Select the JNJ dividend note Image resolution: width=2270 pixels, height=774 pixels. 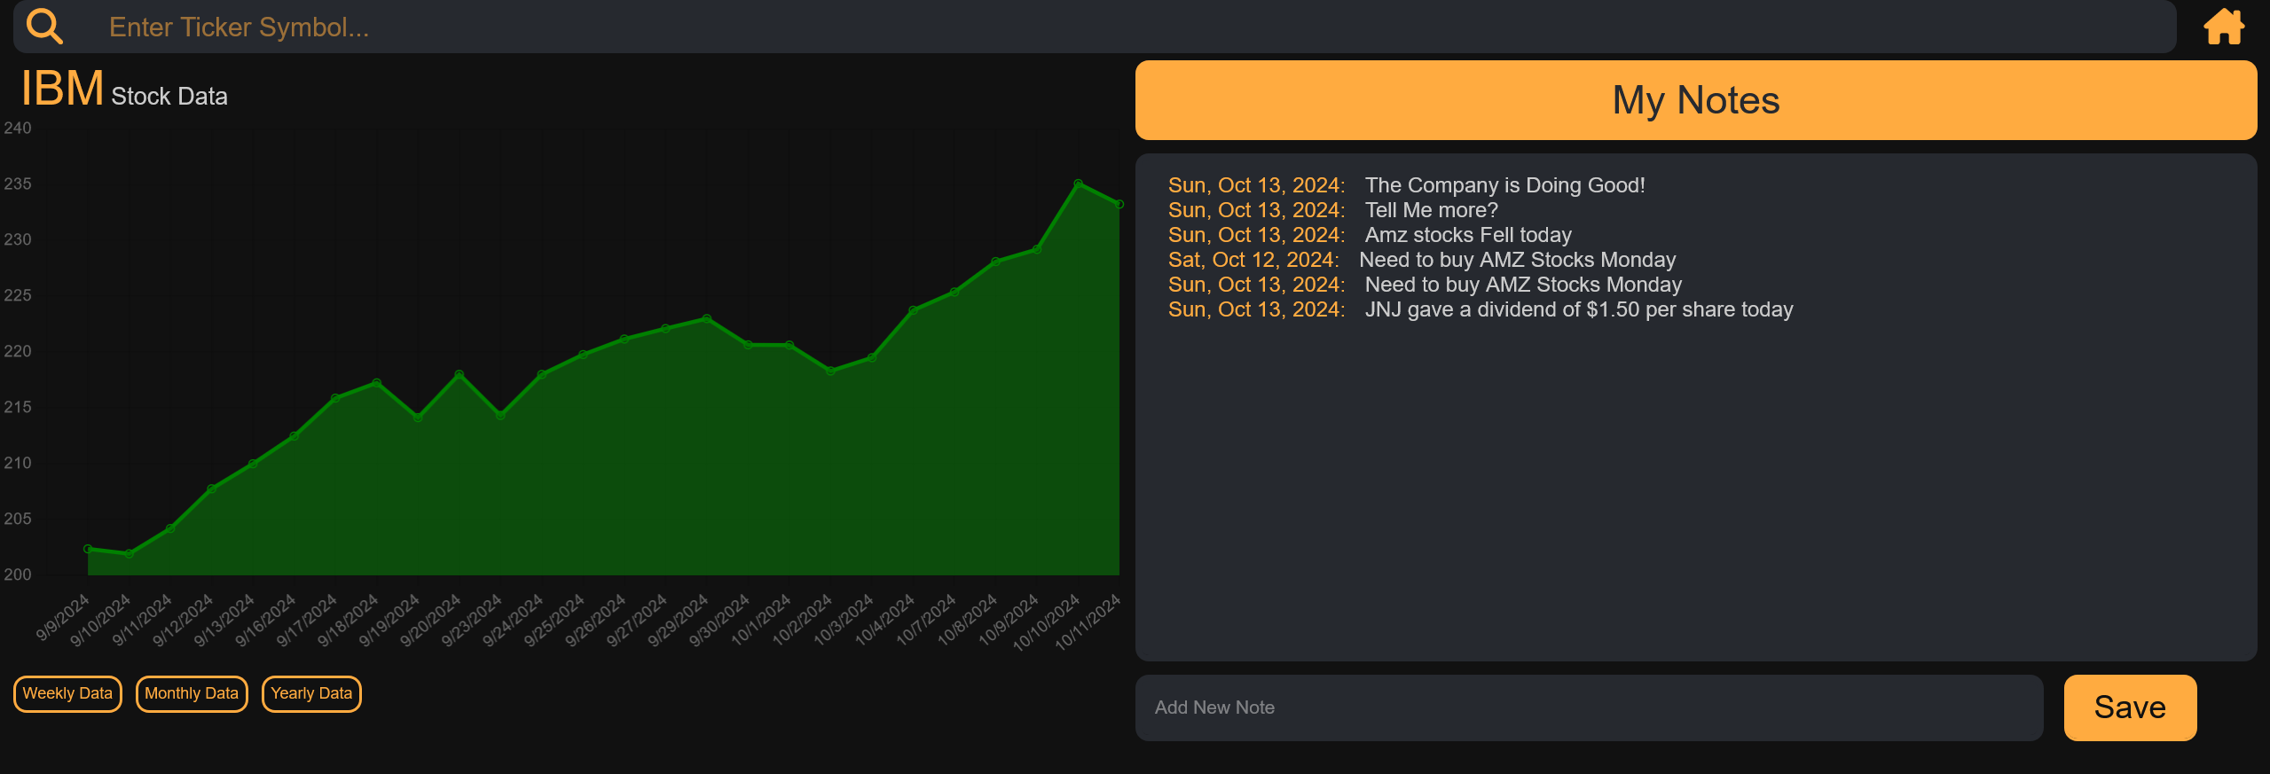coord(1579,309)
